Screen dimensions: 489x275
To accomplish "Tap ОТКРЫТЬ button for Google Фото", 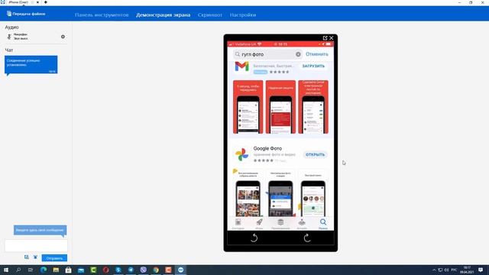I will pyautogui.click(x=315, y=154).
